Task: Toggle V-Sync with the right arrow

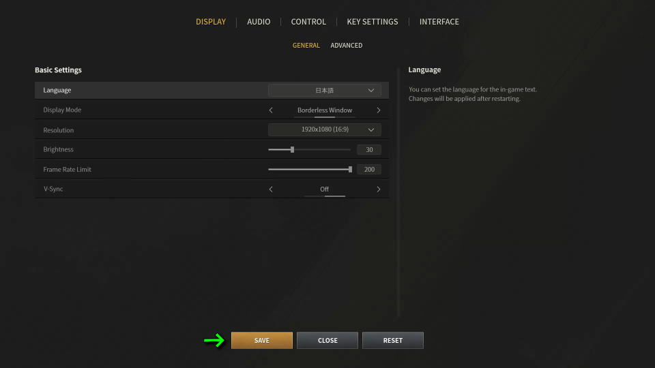Action: [379, 189]
